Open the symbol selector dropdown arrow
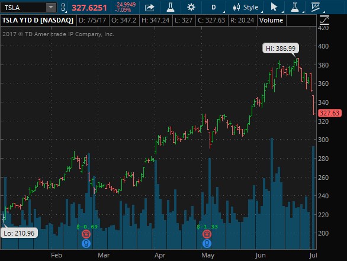This screenshot has width=347, height=261. 51,8
